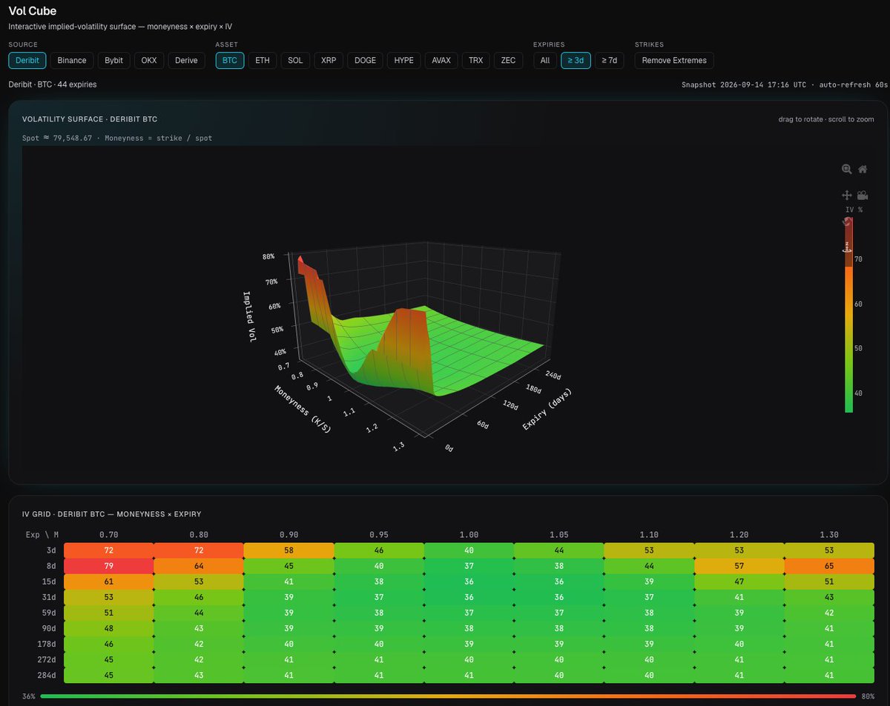This screenshot has width=890, height=706.
Task: Click the 'Volatility Surface · Deribit BTC' heading
Action: (x=90, y=119)
